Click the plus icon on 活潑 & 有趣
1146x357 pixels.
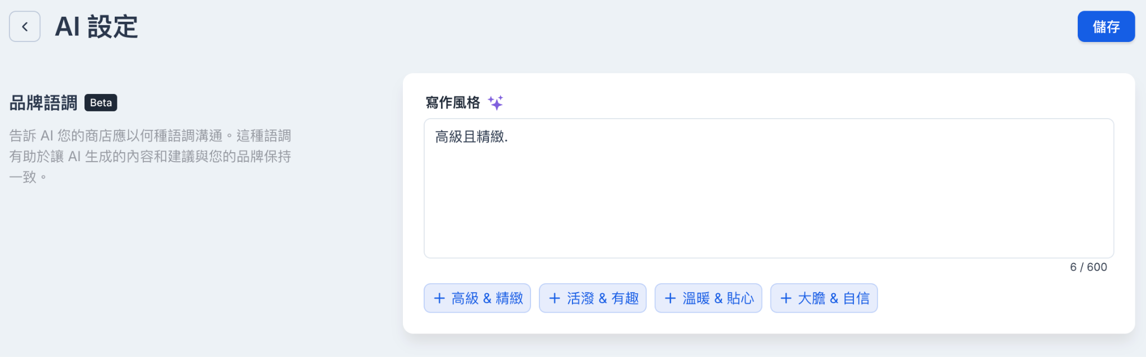click(x=555, y=298)
